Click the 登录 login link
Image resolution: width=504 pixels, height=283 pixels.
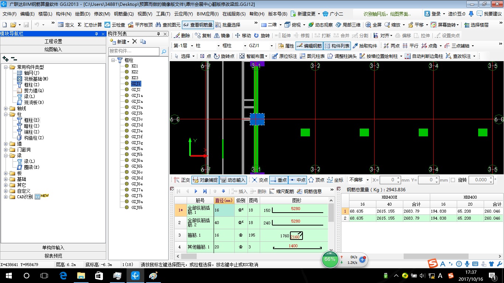tap(436, 14)
